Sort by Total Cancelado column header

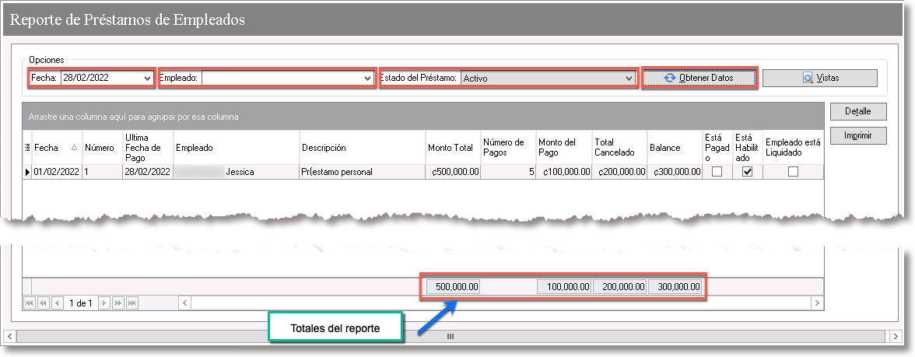(619, 148)
